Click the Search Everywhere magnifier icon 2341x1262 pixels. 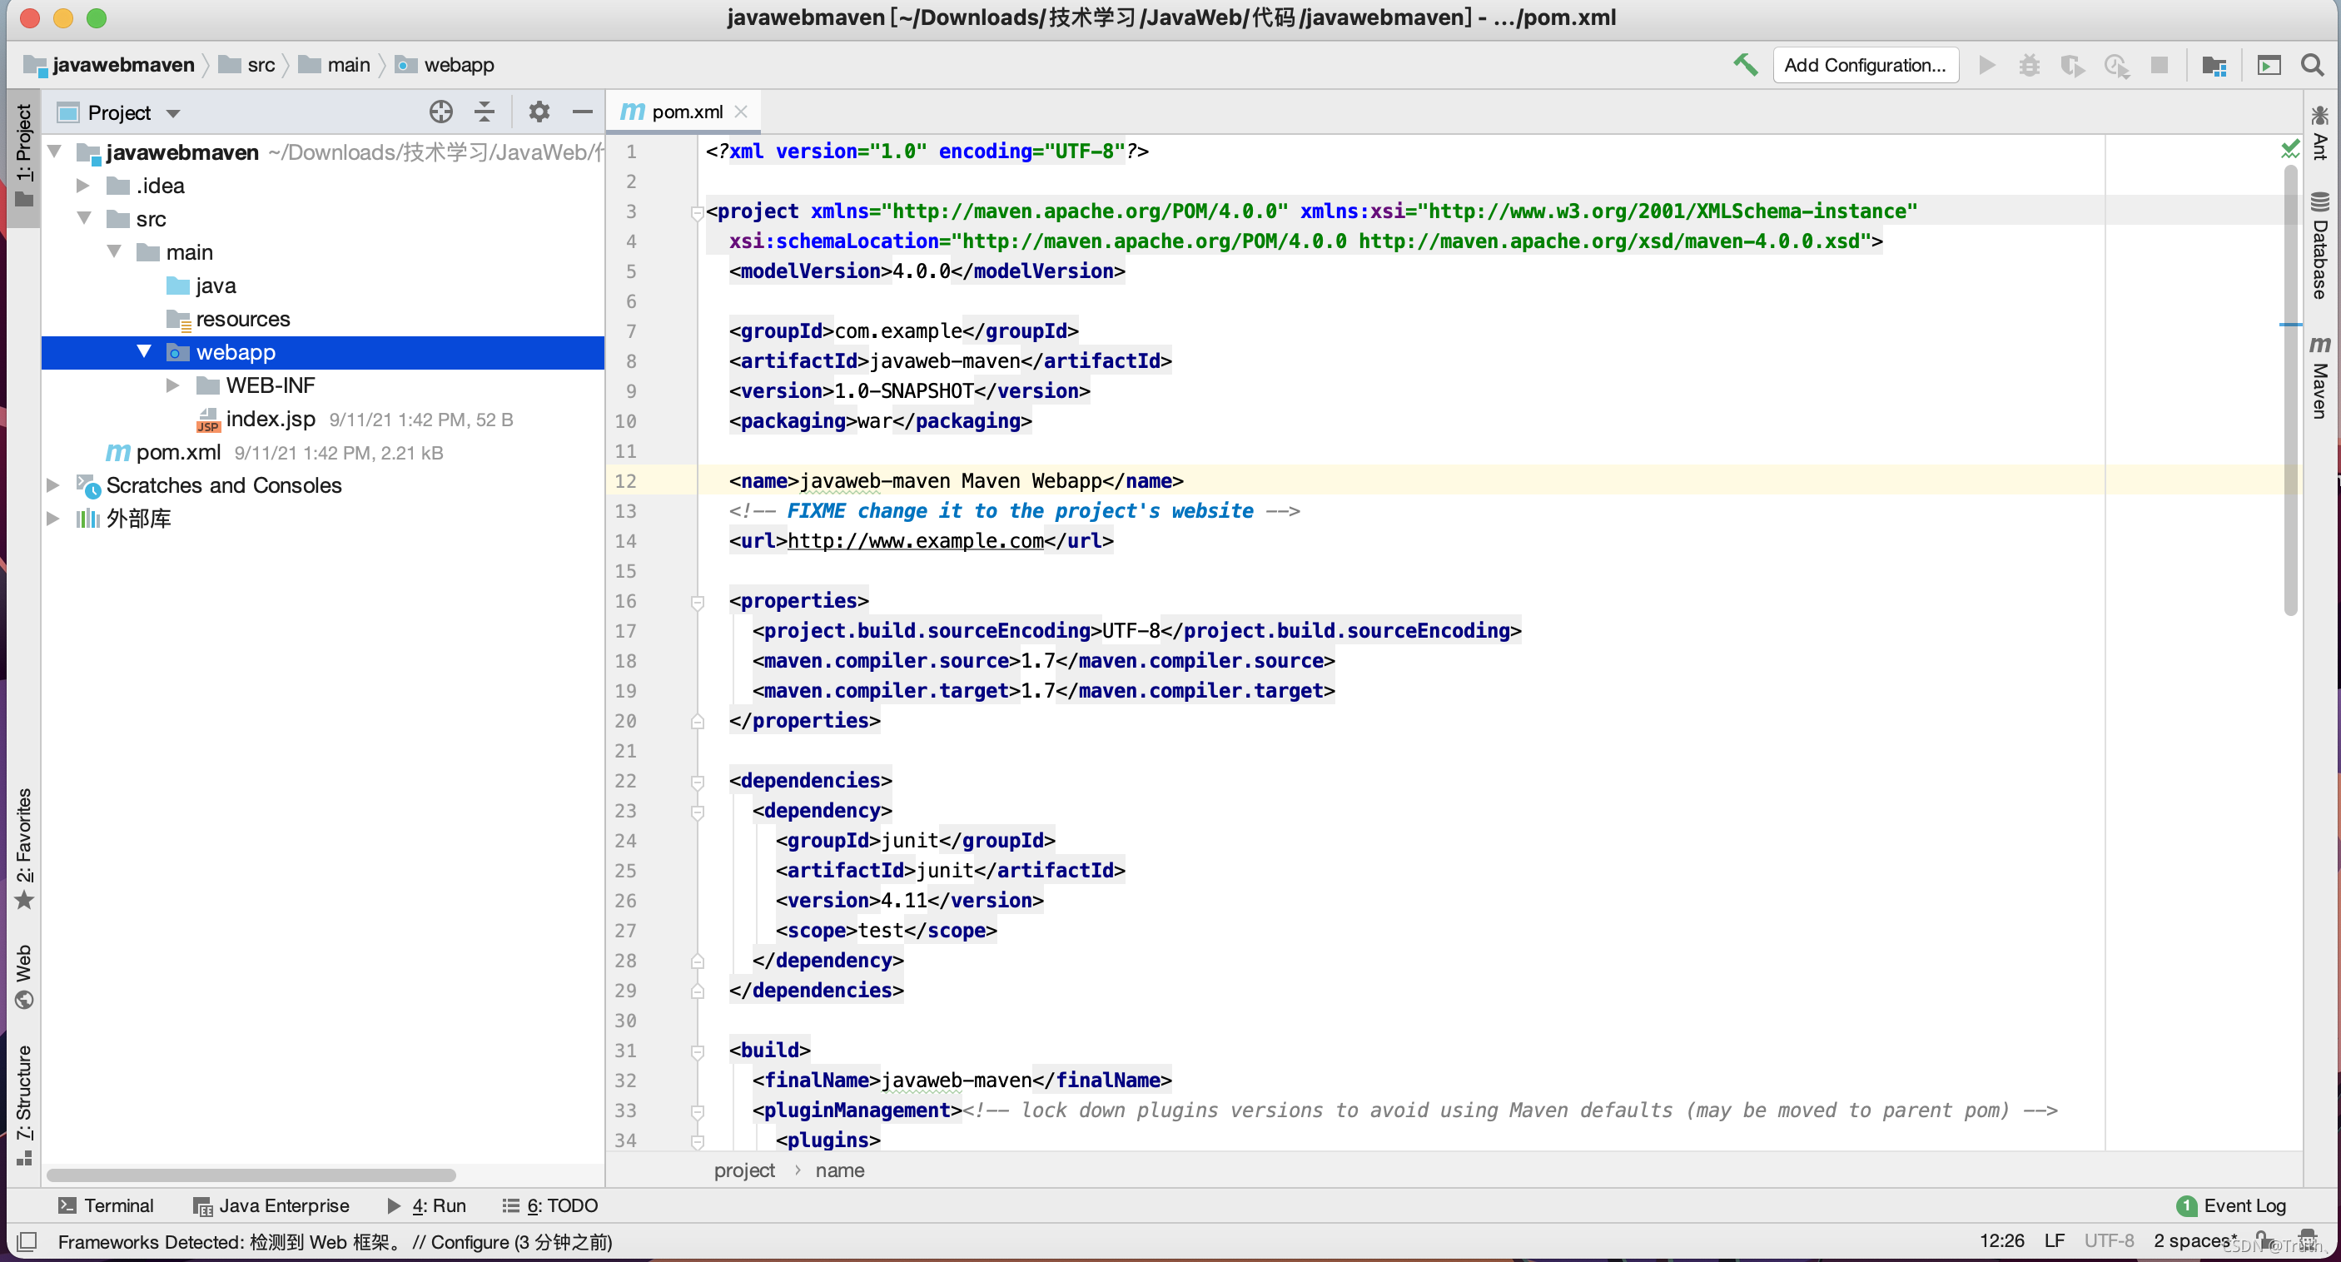pos(2312,64)
